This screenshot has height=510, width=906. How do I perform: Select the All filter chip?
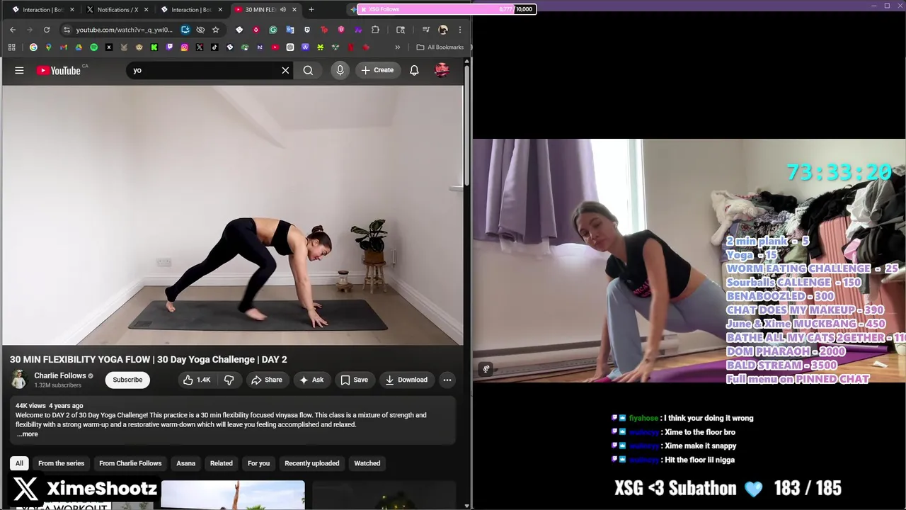coord(19,463)
